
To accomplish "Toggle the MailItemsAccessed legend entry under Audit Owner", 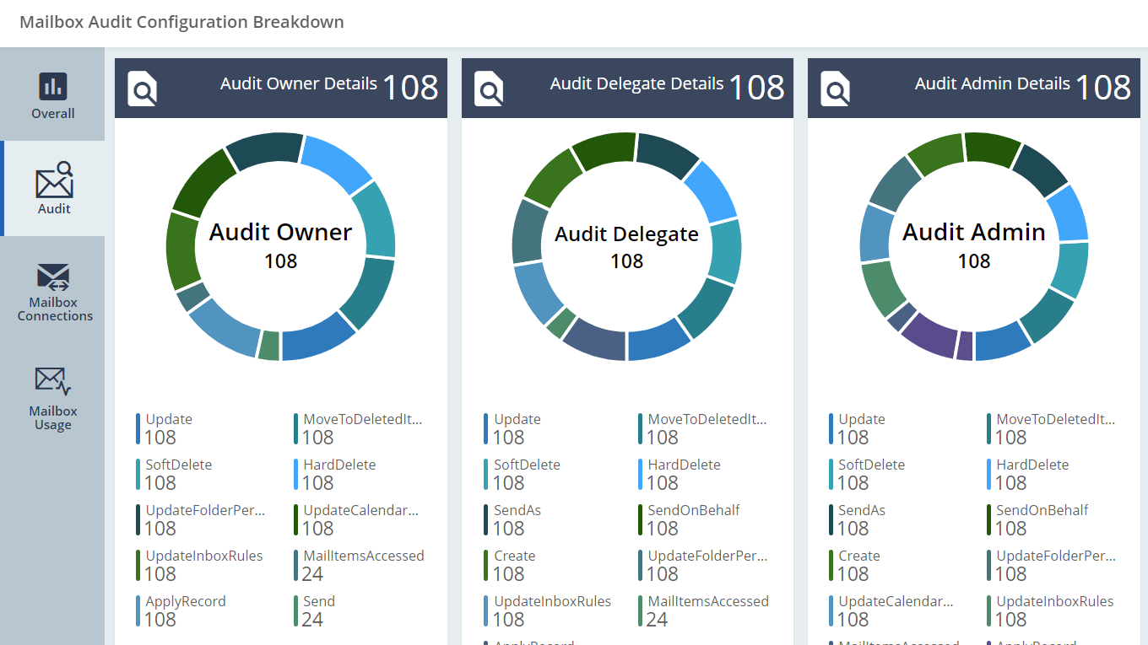I will tap(363, 555).
